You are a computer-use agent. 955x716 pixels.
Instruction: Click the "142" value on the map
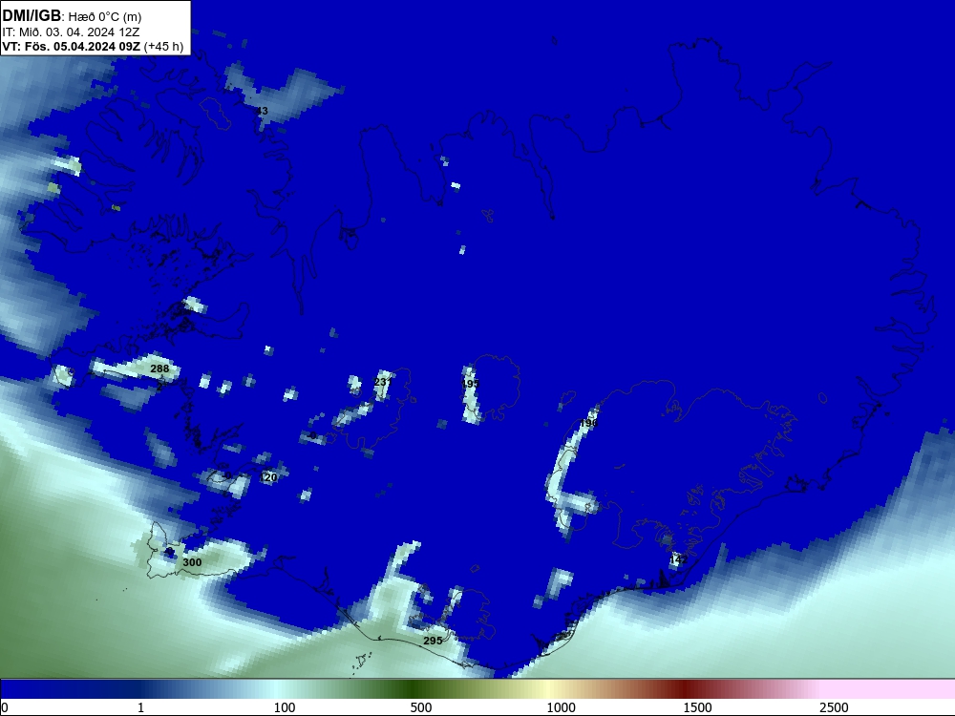[678, 559]
